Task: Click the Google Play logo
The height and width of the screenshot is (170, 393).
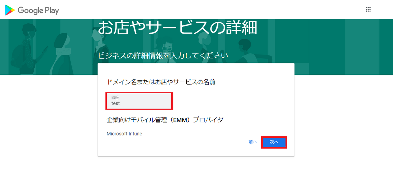Action: (x=32, y=10)
